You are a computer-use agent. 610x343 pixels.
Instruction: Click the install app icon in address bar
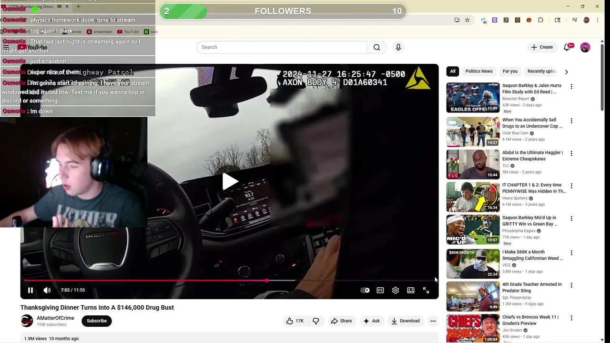pyautogui.click(x=457, y=20)
